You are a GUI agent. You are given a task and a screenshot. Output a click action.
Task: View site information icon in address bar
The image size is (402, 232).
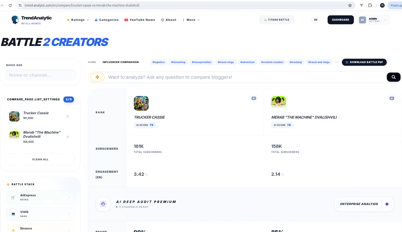20,5
